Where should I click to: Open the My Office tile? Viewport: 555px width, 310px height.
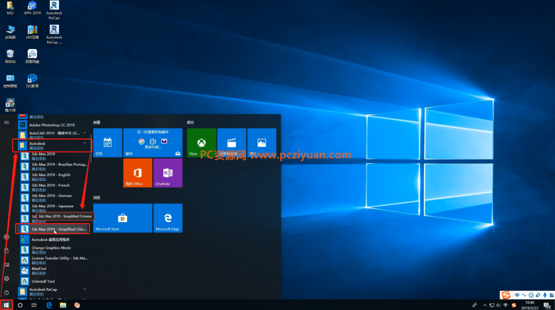pyautogui.click(x=138, y=173)
